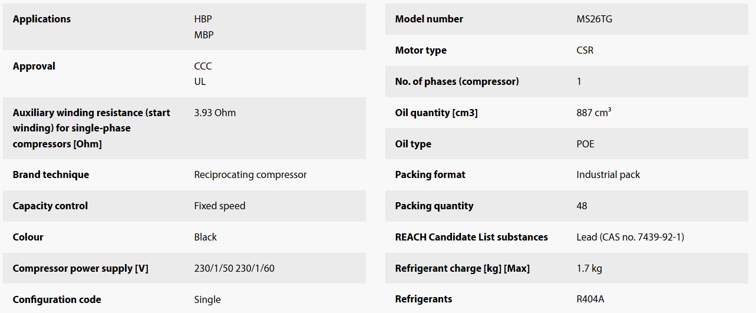Click the MBP application value

204,35
